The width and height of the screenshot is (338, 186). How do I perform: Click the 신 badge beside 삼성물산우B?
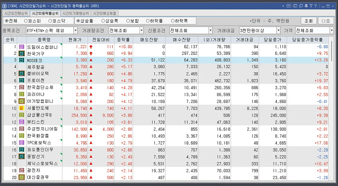(x=21, y=115)
